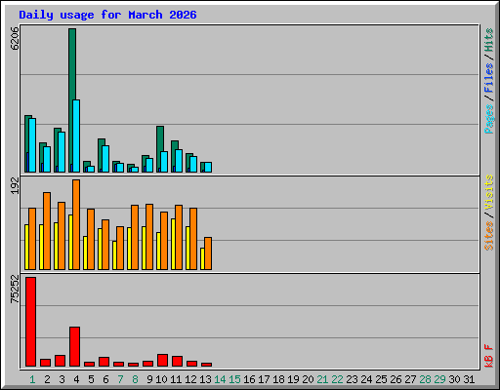Select the orange Sites bar for day 13
This screenshot has width=500, height=390.
[x=208, y=253]
